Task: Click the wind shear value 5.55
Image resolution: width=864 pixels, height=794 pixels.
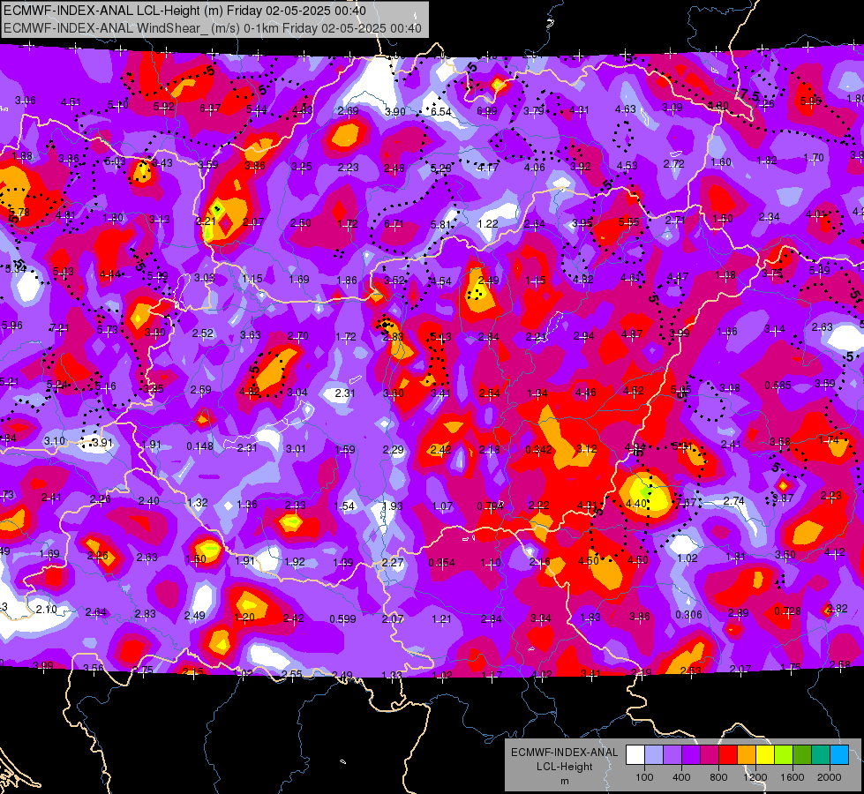Action: [628, 221]
